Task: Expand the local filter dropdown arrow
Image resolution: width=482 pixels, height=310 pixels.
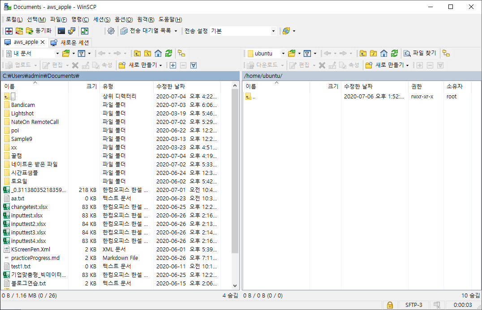Action: (89, 53)
